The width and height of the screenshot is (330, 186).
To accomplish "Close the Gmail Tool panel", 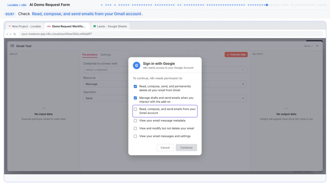I will [x=317, y=46].
